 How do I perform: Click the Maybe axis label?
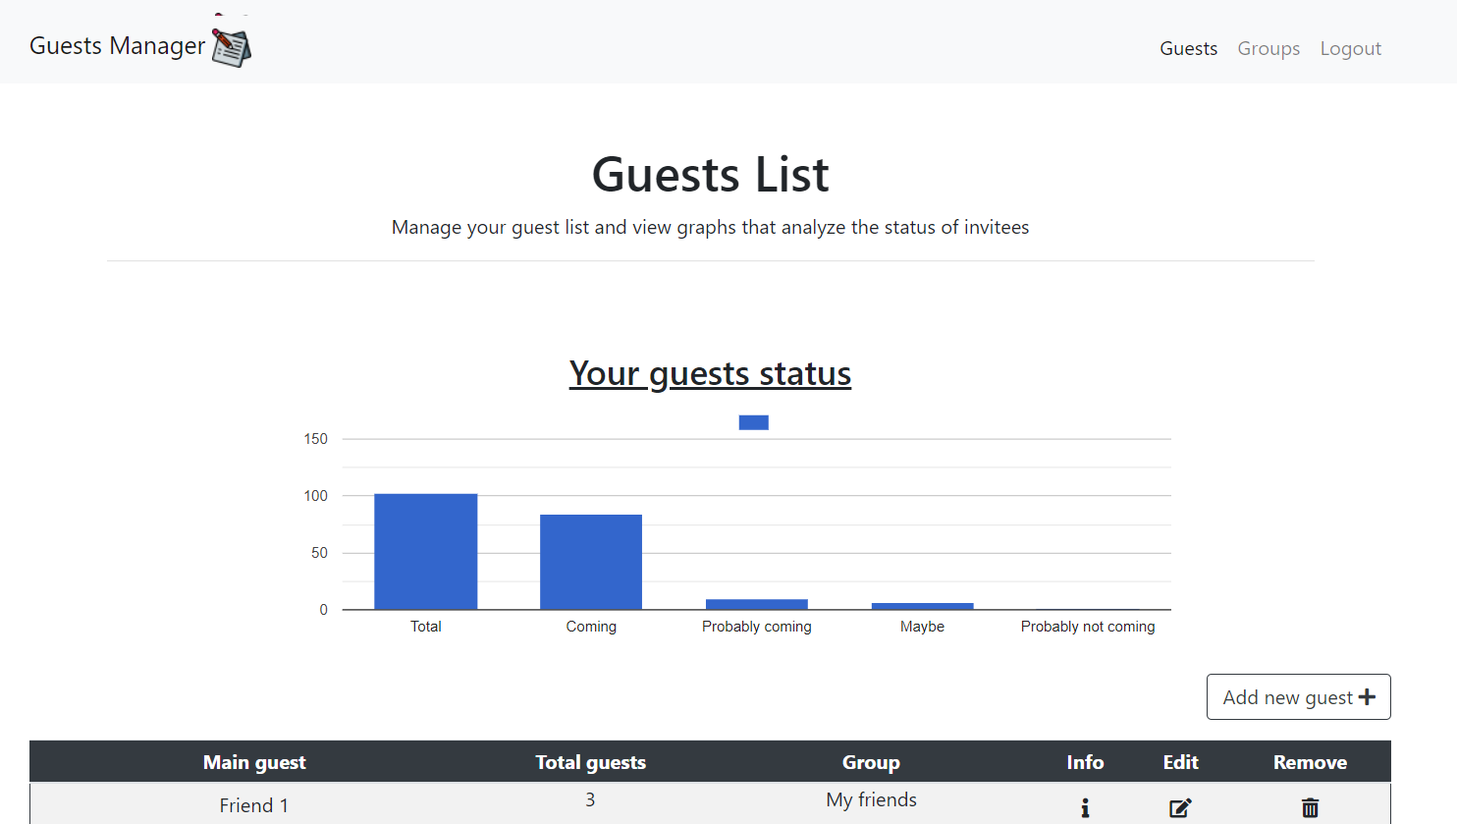(x=922, y=627)
